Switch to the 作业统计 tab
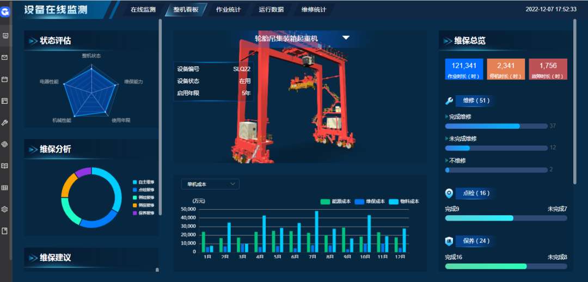The width and height of the screenshot is (588, 282). click(x=228, y=10)
